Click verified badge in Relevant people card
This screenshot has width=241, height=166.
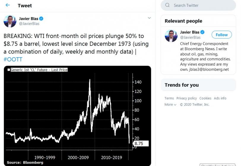pyautogui.click(x=202, y=32)
